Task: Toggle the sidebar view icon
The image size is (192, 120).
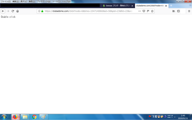Action: (x=178, y=11)
